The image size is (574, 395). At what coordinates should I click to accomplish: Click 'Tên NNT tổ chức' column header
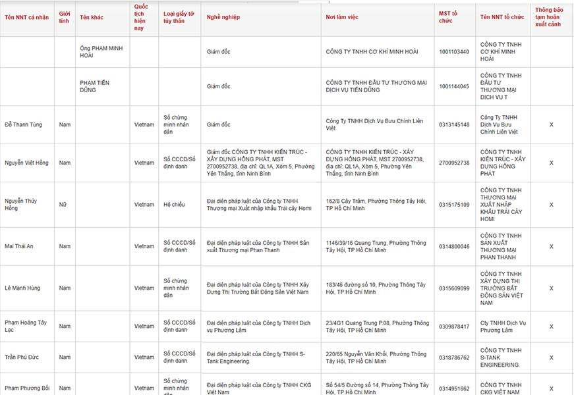tap(502, 17)
